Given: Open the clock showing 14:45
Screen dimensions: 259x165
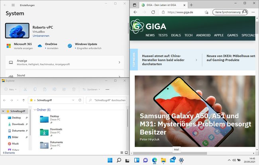Looking at the screenshot, I should tap(249, 160).
